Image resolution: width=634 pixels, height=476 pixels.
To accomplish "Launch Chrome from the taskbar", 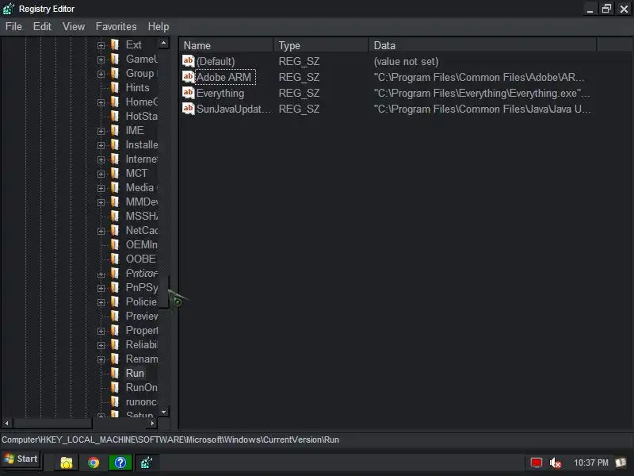I will pyautogui.click(x=94, y=463).
